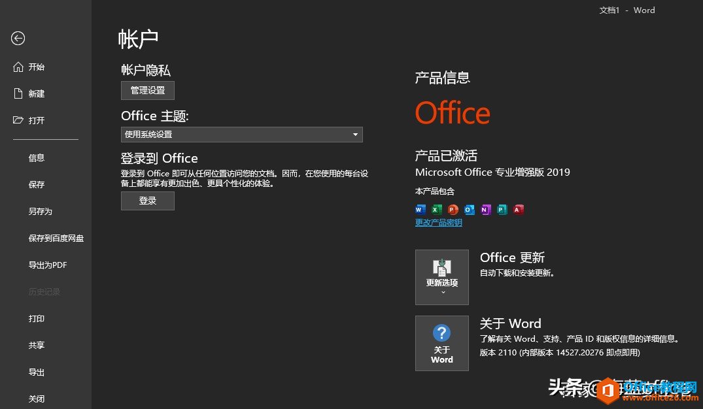Click the new document icon beside 新建
The image size is (703, 409).
tap(18, 93)
